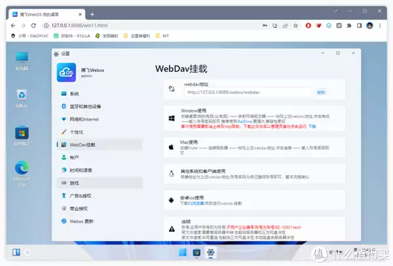
Task: Open the folder bookmark left of MT
Action: [137, 36]
